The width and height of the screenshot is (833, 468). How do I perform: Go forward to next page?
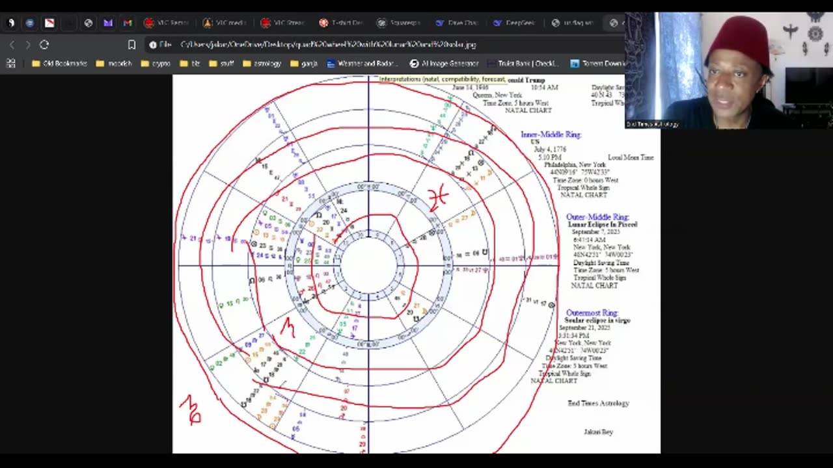point(27,45)
